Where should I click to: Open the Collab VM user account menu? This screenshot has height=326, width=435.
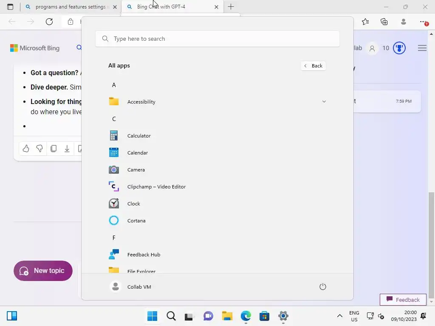pos(130,287)
